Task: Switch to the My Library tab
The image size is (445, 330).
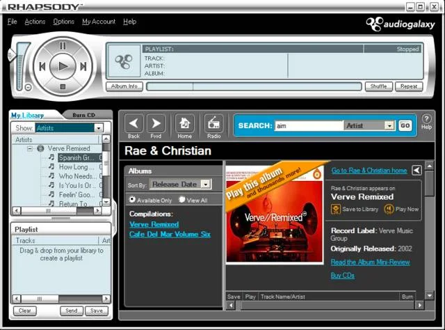Action: pyautogui.click(x=27, y=115)
